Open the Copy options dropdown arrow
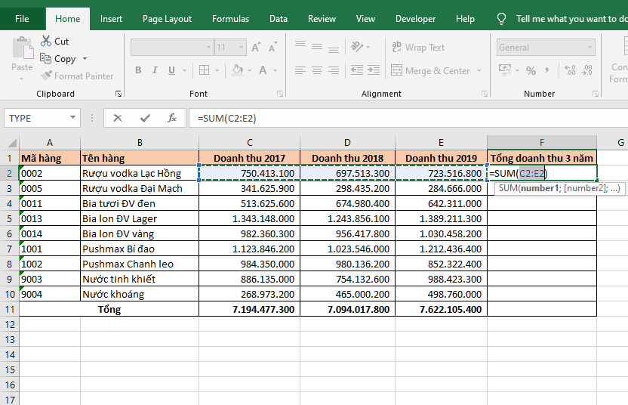 (85, 59)
